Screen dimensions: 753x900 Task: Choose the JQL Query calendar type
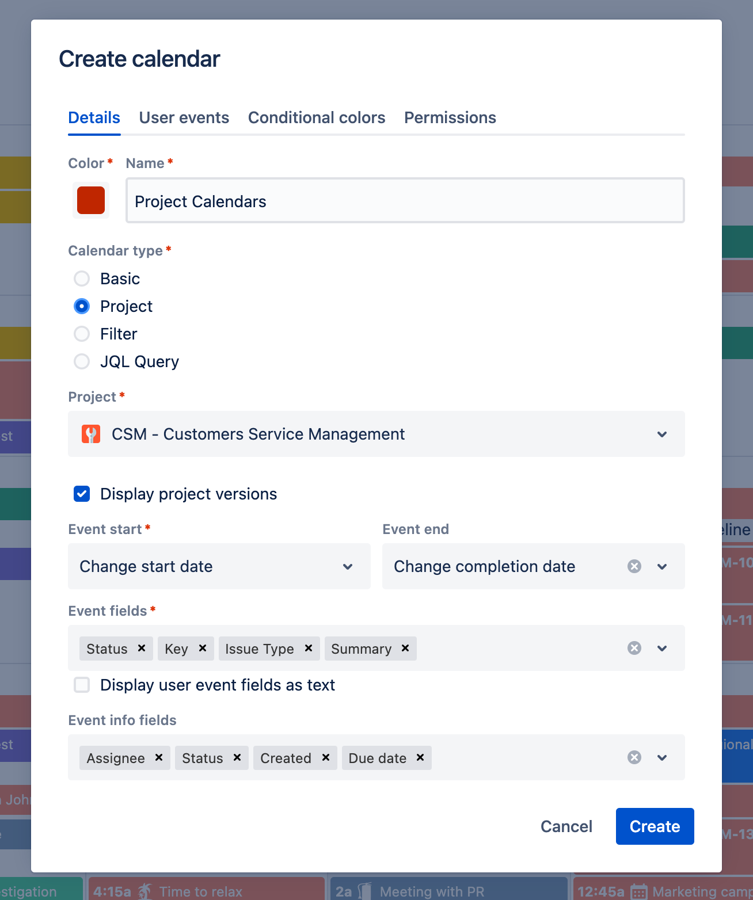pyautogui.click(x=82, y=361)
